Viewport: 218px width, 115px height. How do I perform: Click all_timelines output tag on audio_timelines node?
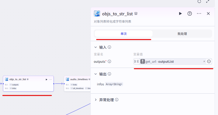(77, 88)
